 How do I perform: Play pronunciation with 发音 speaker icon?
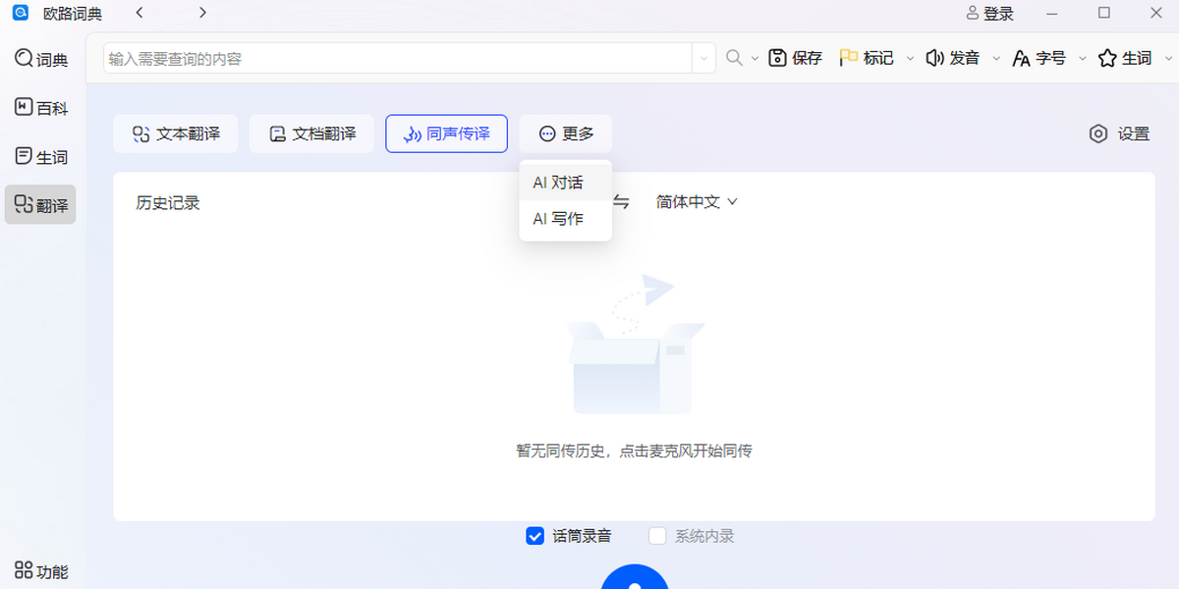coord(935,58)
